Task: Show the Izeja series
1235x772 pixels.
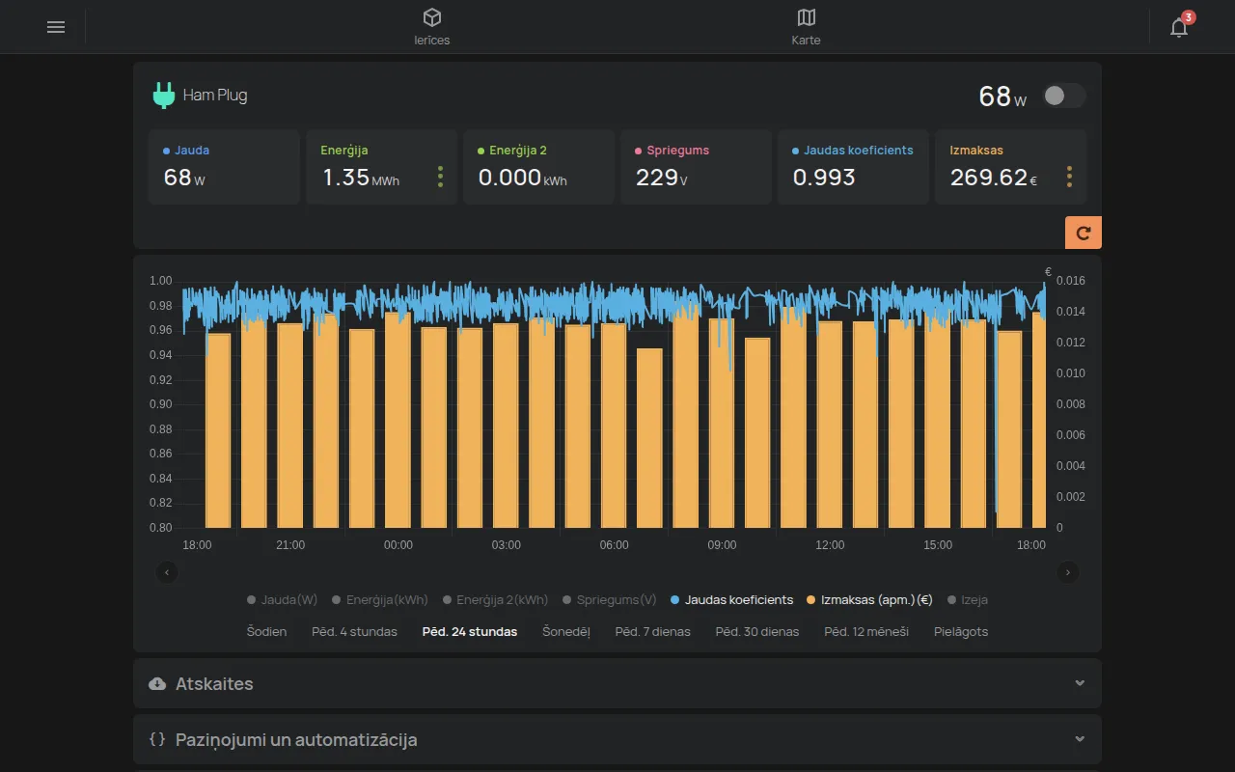Action: (968, 600)
